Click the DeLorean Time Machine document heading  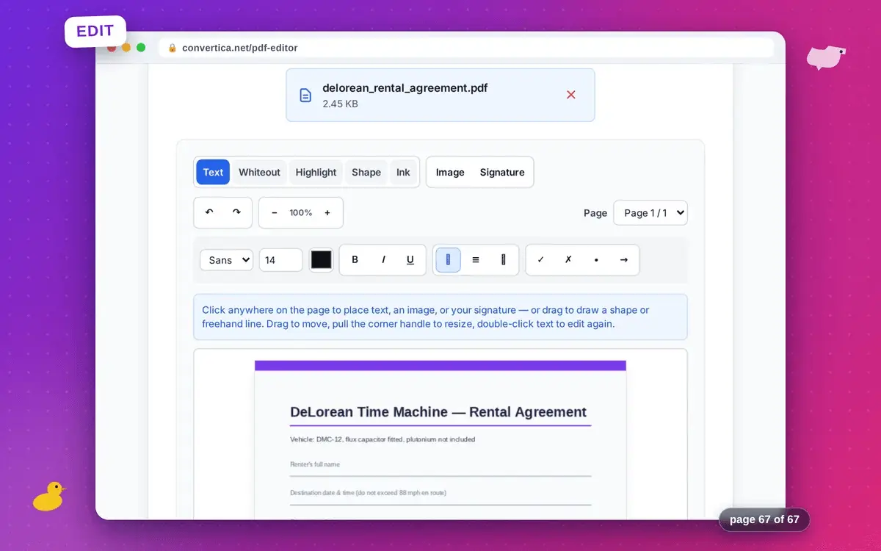click(438, 412)
